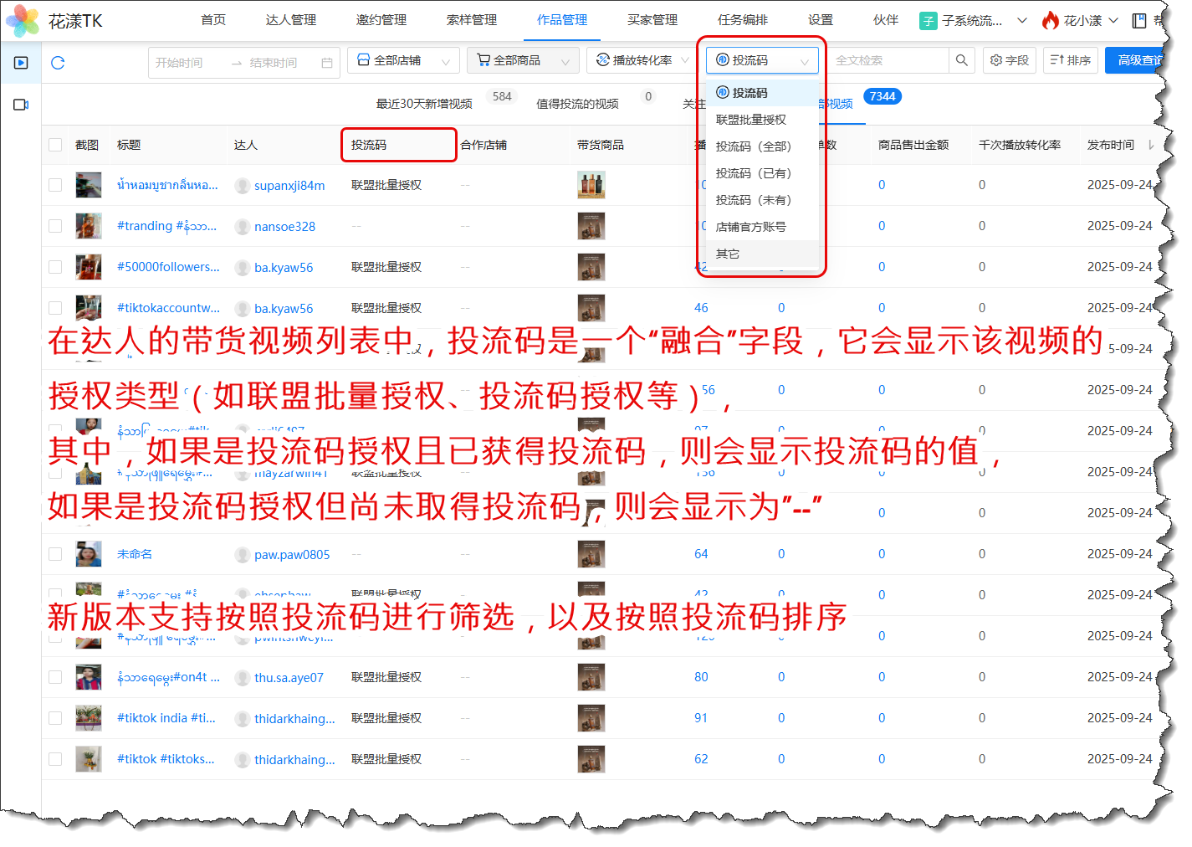The width and height of the screenshot is (1192, 847).
Task: Click the magnifier search icon
Action: pyautogui.click(x=961, y=60)
